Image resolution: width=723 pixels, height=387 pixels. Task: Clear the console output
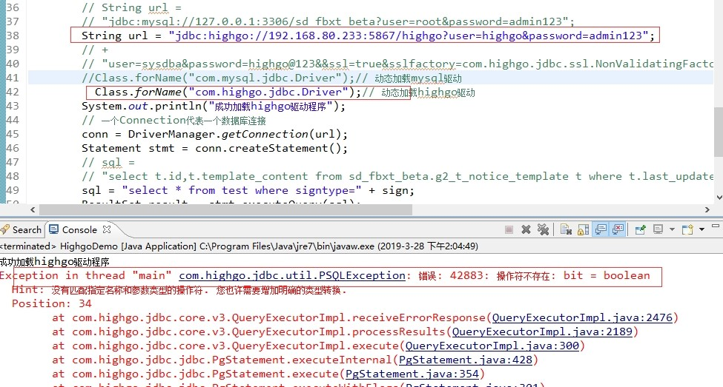coord(567,229)
